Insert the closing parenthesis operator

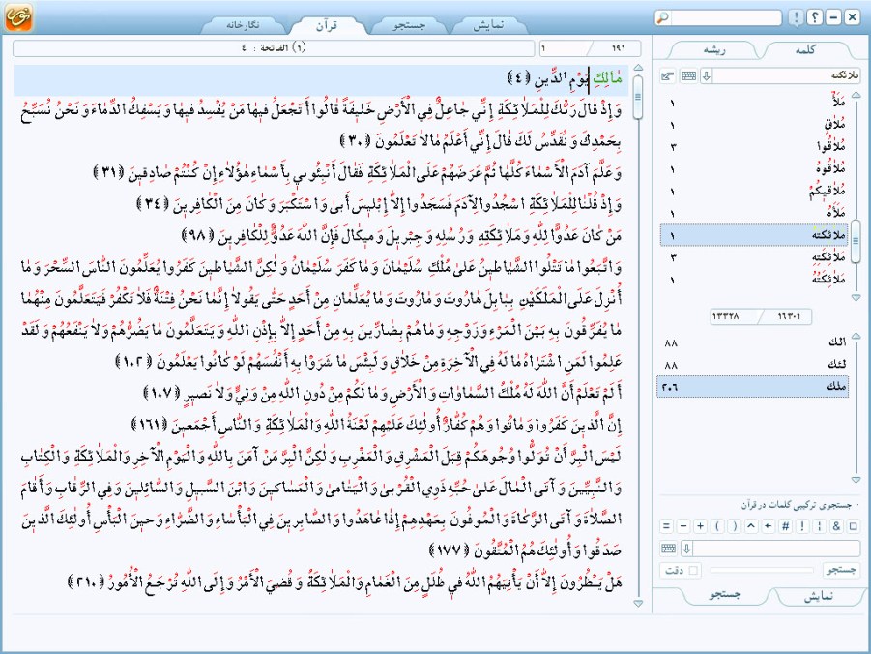(735, 525)
